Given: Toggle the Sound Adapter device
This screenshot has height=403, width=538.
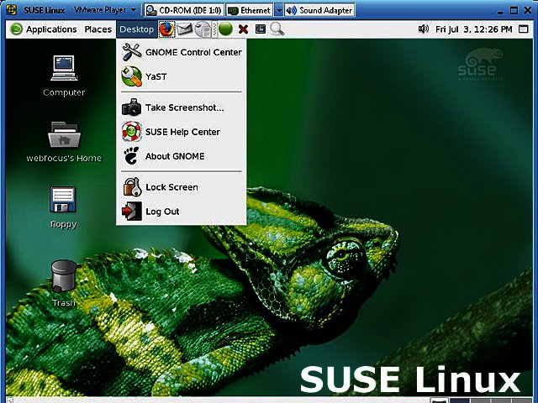Looking at the screenshot, I should (318, 10).
